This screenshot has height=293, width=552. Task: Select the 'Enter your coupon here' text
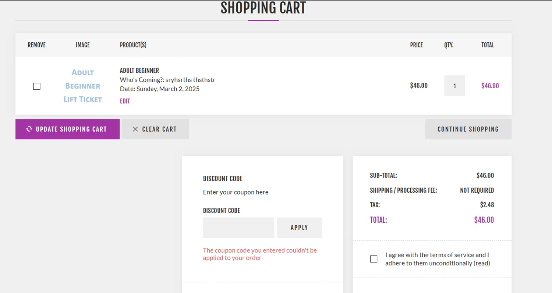(236, 192)
